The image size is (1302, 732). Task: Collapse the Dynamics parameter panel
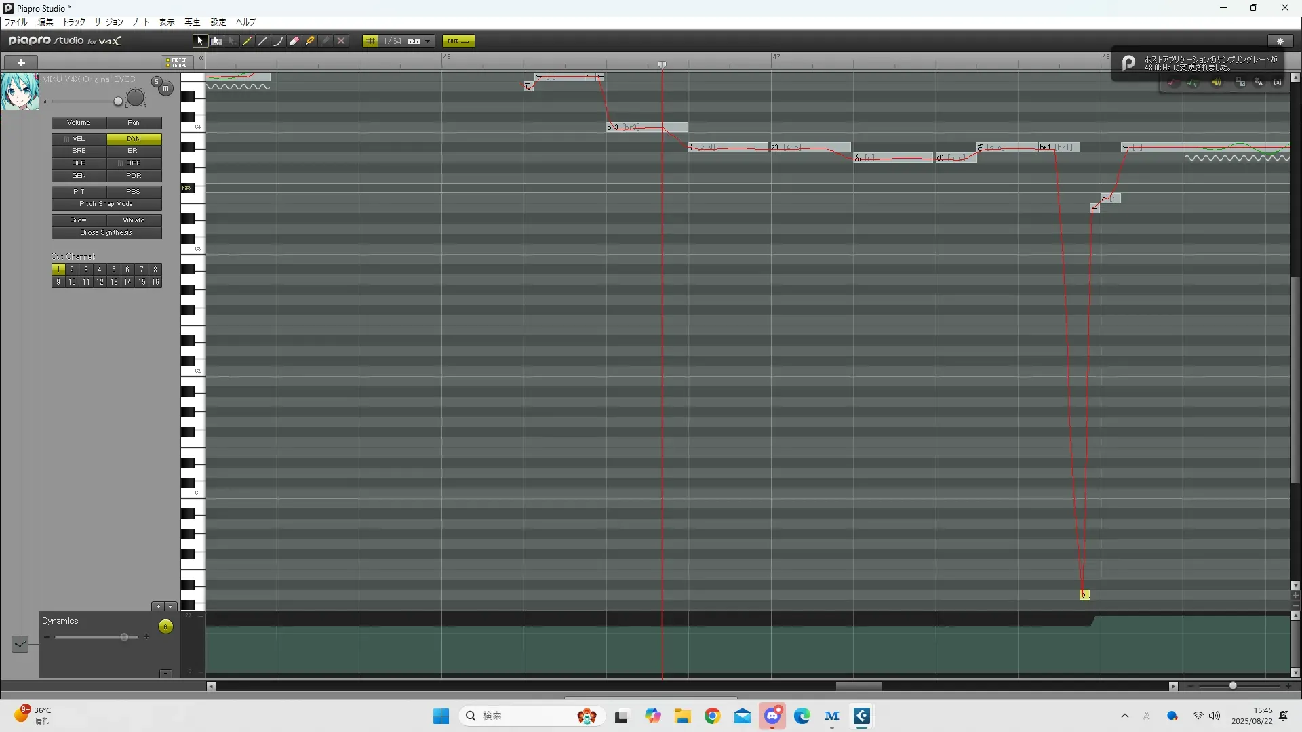pos(165,673)
